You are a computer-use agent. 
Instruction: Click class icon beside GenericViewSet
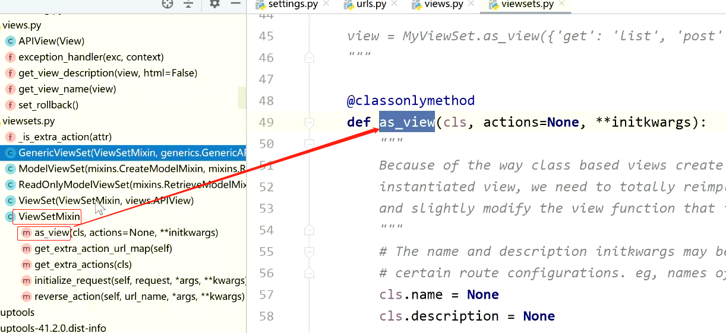point(10,153)
